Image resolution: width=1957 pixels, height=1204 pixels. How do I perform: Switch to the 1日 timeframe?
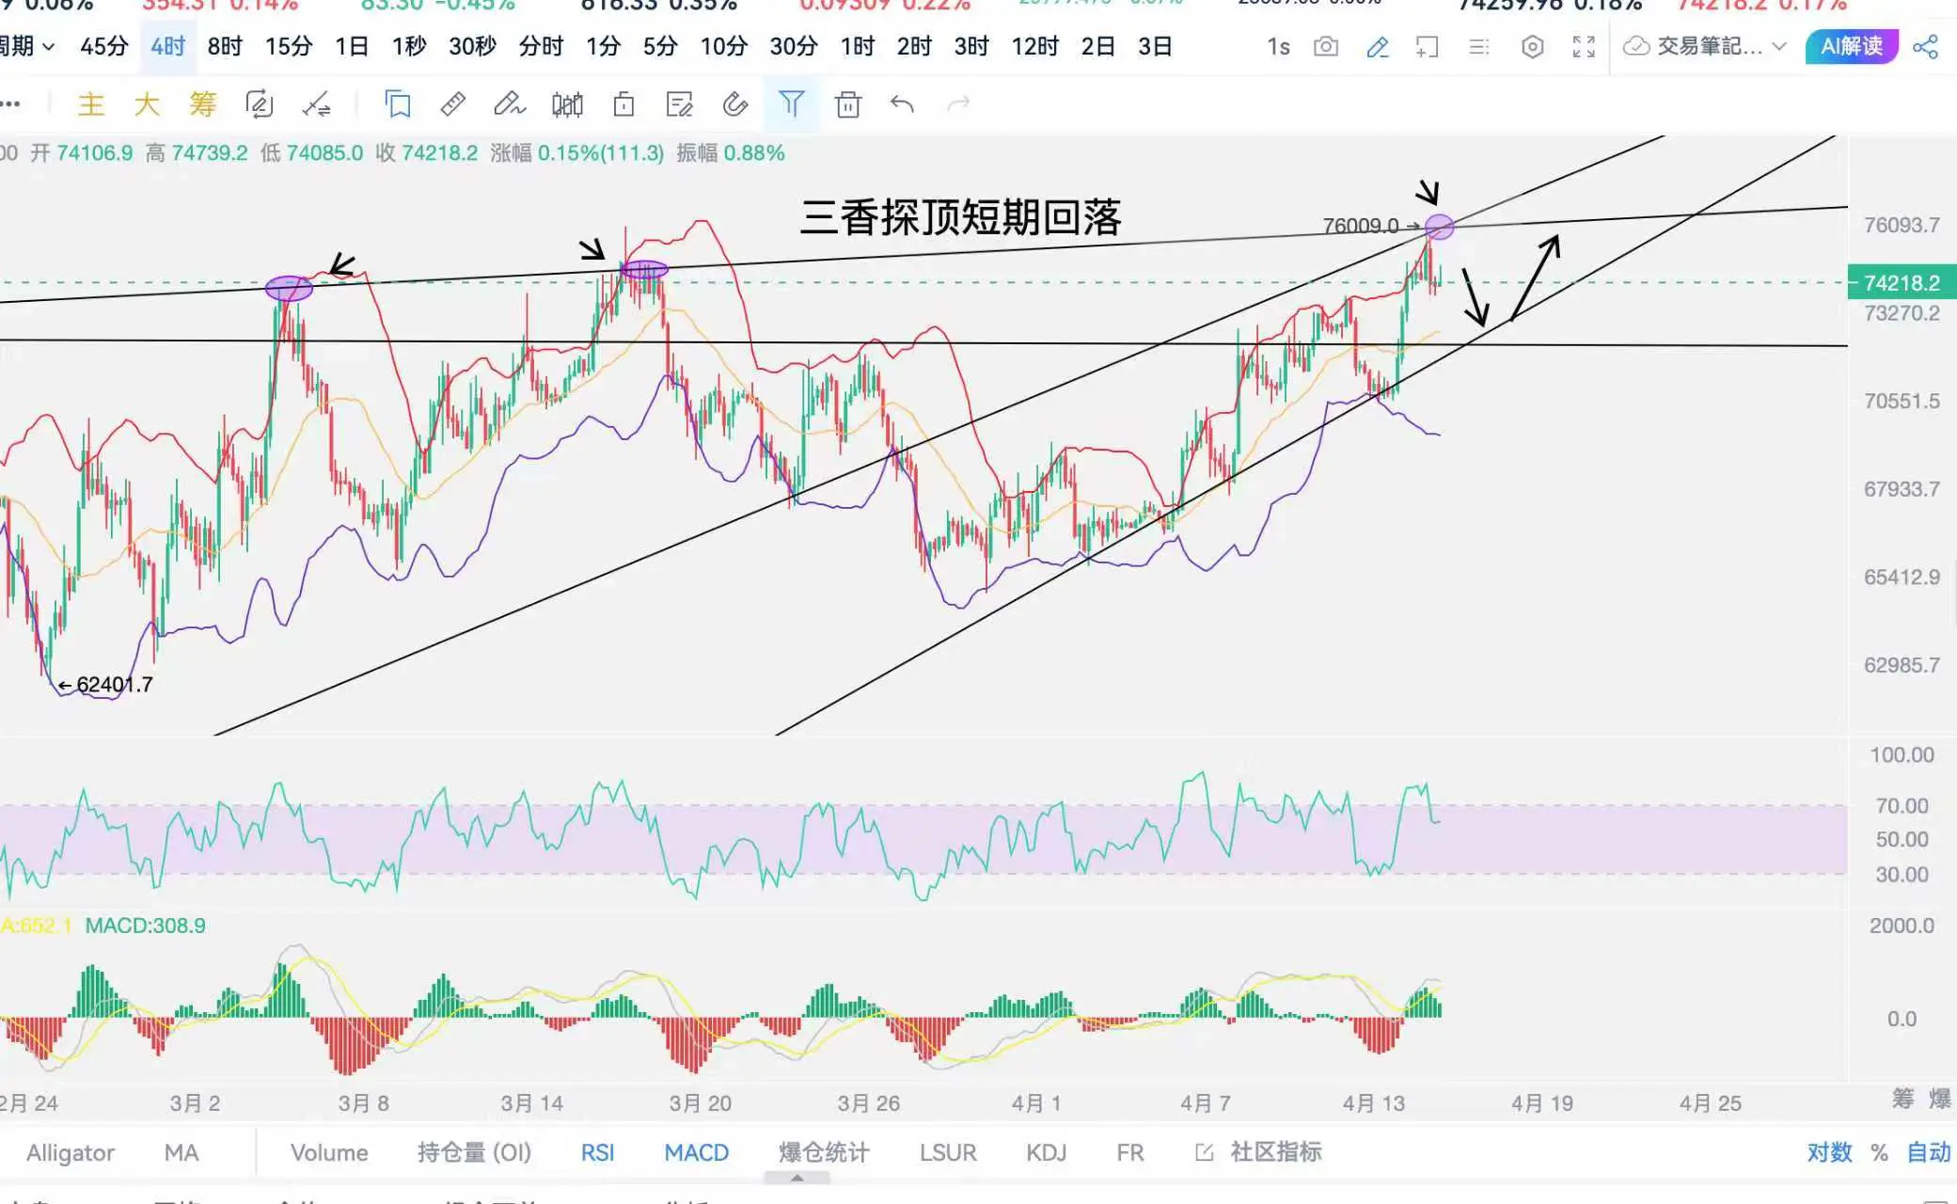point(351,46)
